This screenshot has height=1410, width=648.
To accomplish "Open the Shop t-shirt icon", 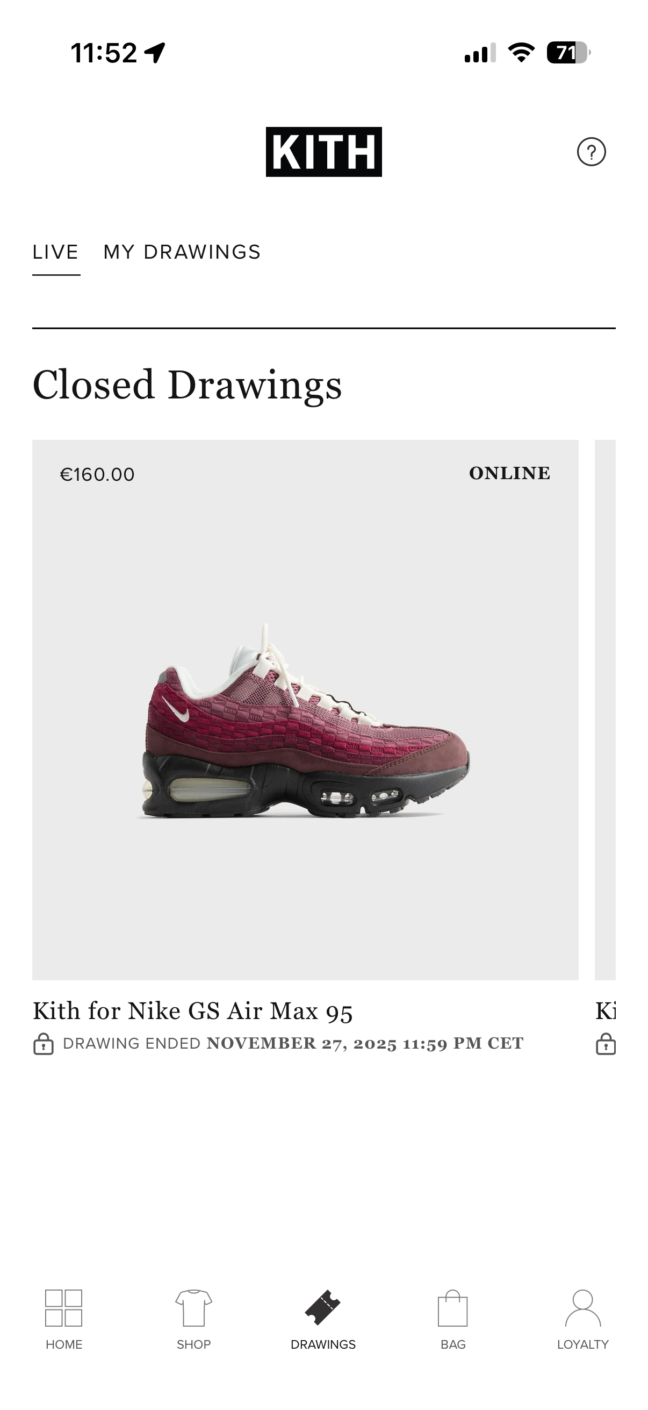I will (193, 1308).
